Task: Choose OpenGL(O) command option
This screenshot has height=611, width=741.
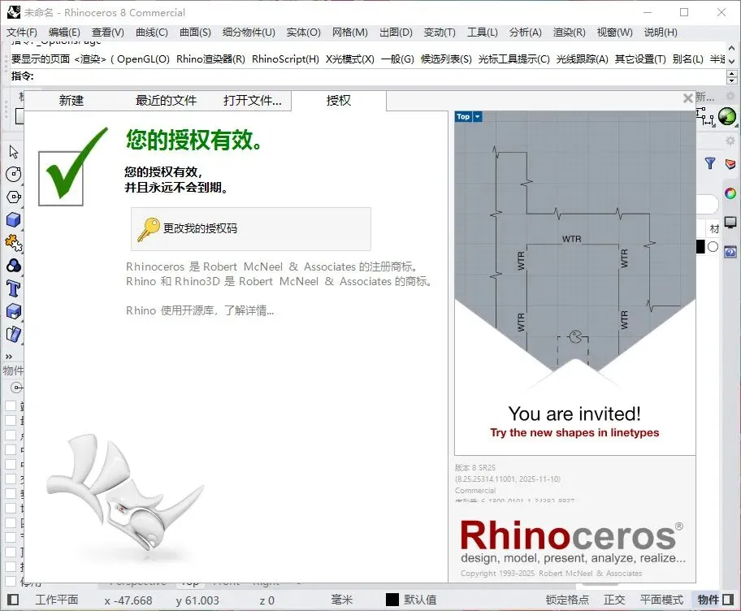Action: tap(143, 59)
